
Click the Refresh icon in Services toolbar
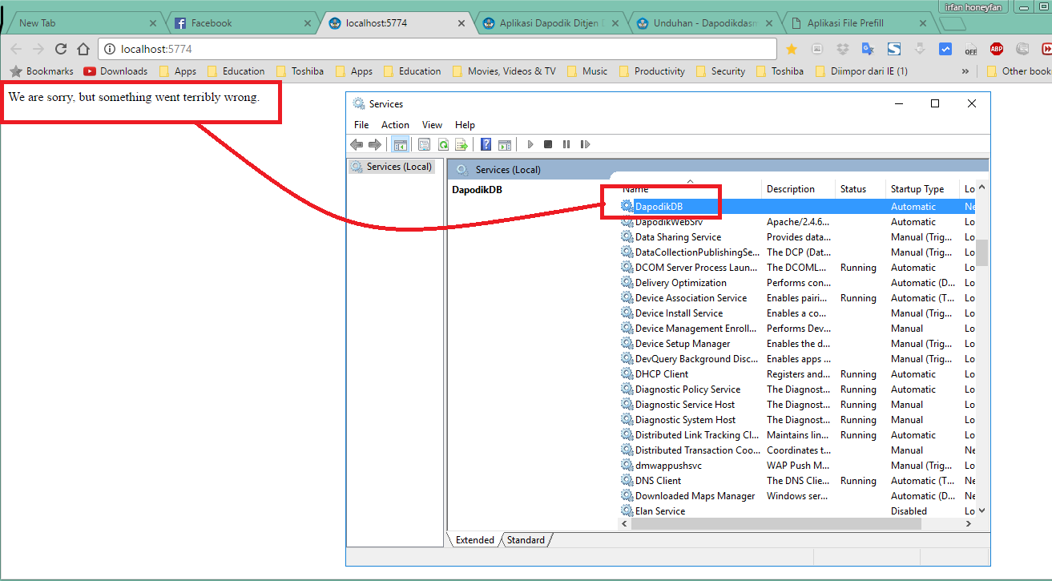[x=442, y=144]
